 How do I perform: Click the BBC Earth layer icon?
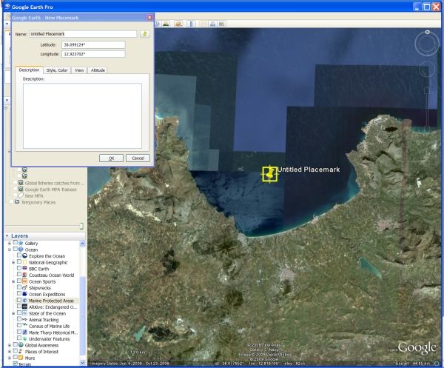click(24, 269)
